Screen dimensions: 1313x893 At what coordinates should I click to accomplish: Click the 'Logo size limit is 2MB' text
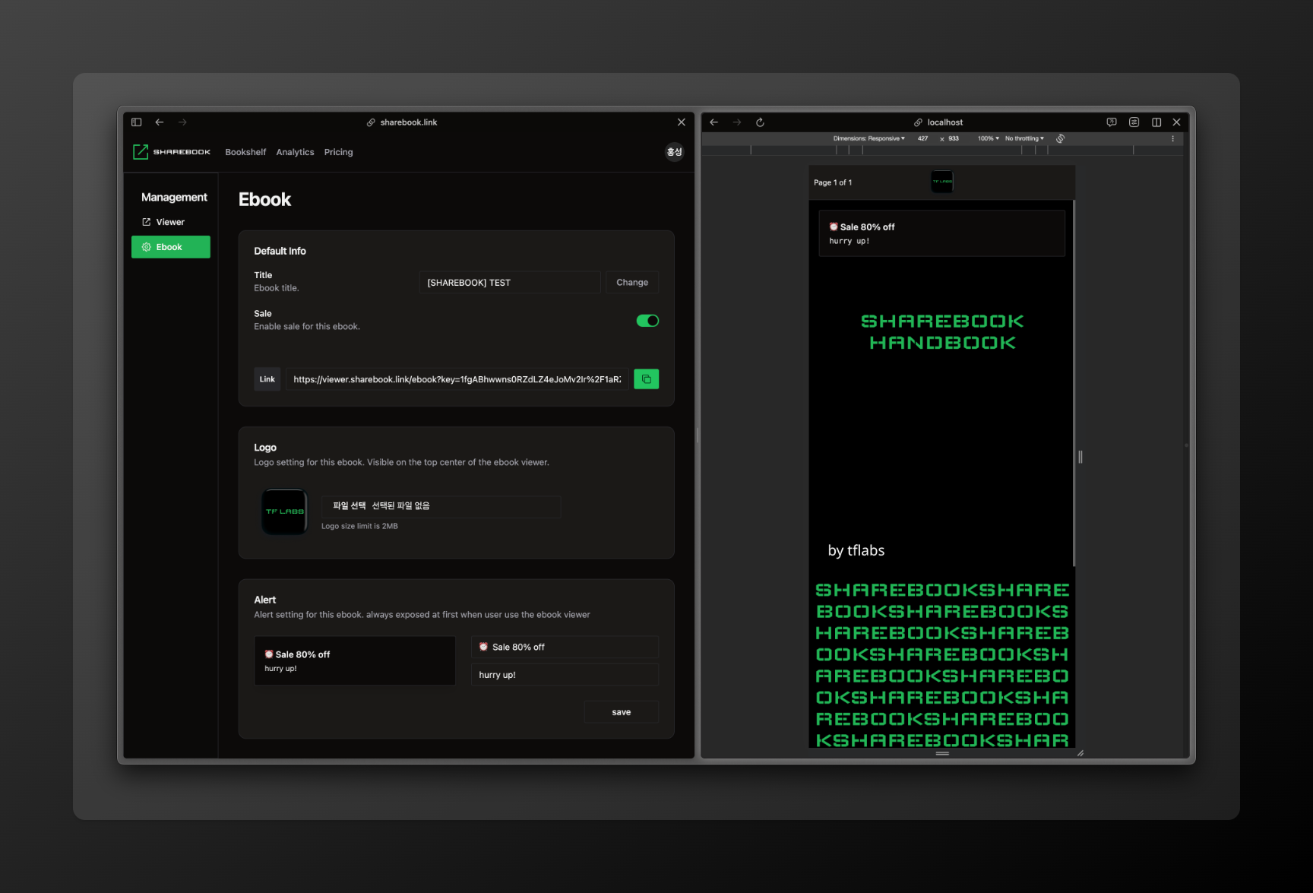(x=359, y=526)
